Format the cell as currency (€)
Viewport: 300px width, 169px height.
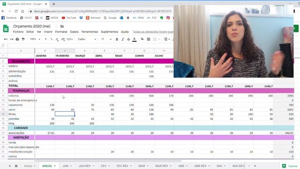(x=46, y=39)
